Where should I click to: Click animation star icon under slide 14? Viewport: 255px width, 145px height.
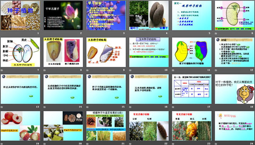click(x=44, y=107)
